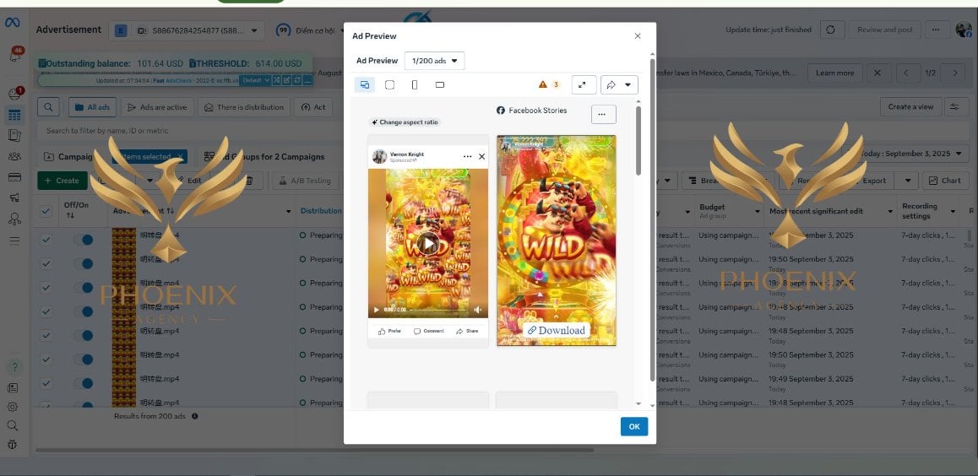Open the 'Most recent significant edit' column arrow

click(891, 211)
